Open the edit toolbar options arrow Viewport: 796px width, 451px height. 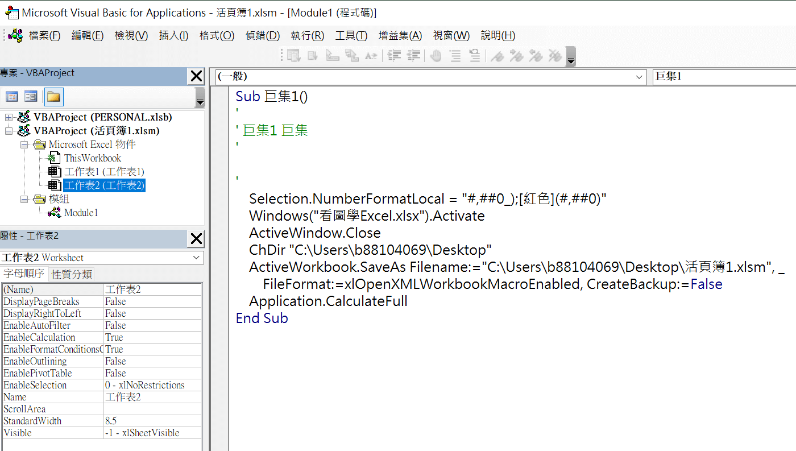(571, 57)
